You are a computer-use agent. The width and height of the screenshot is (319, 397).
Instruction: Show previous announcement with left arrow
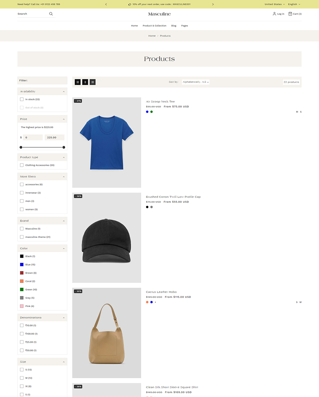click(106, 4)
